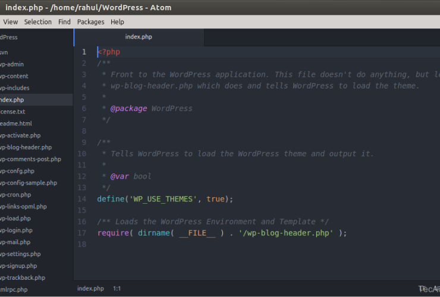440x297 pixels.
Task: Open the View menu
Action: [10, 22]
